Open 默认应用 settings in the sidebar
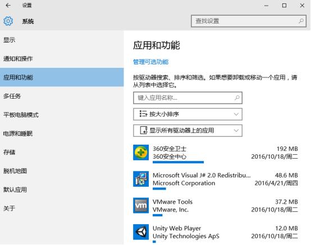The image size is (311, 245). (62, 189)
